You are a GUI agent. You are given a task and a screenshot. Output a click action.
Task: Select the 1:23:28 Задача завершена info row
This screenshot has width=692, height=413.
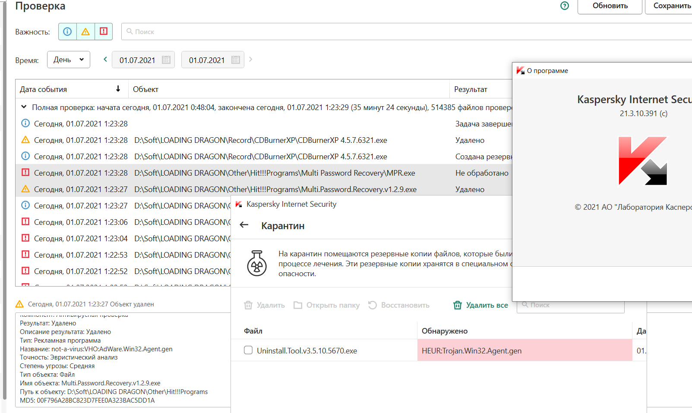pos(264,124)
